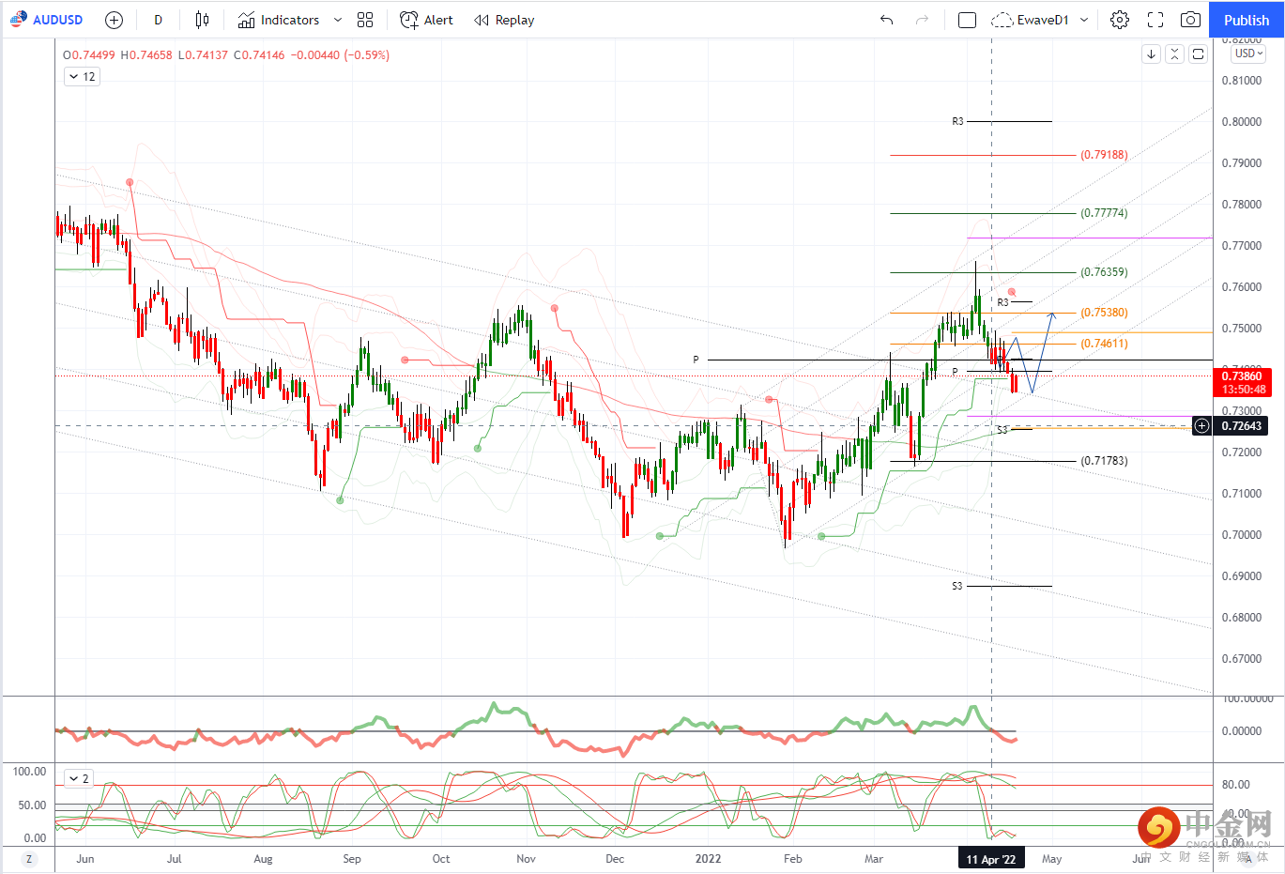1285x874 pixels.
Task: Click the (0.74611) level label
Action: (x=1104, y=344)
